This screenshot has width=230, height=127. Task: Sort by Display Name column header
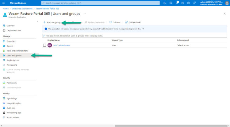click(54, 40)
